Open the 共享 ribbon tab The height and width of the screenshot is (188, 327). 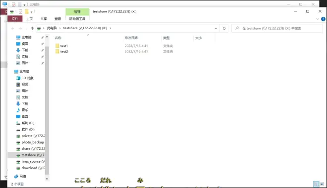44,19
